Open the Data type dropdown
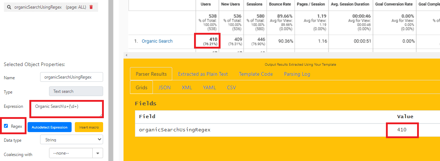 click(72, 140)
